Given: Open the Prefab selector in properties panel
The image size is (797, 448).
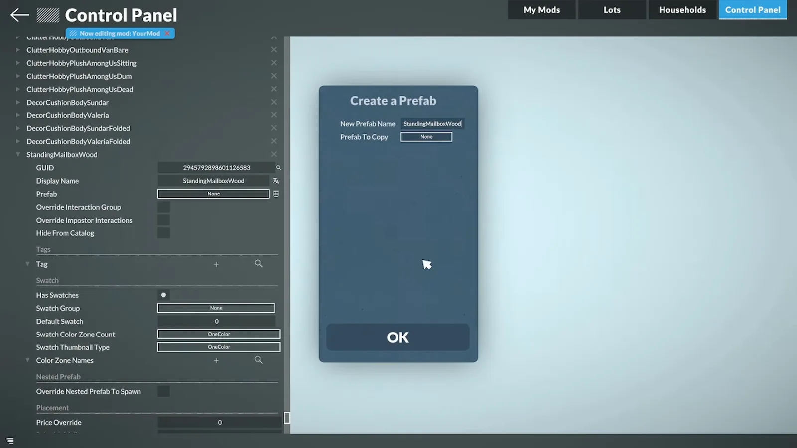Looking at the screenshot, I should [x=213, y=194].
